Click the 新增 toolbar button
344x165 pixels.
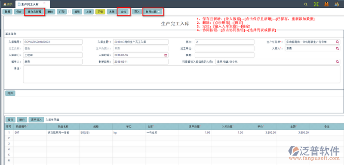click(x=7, y=12)
